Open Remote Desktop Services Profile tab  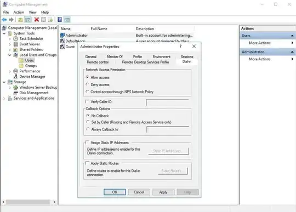point(145,62)
